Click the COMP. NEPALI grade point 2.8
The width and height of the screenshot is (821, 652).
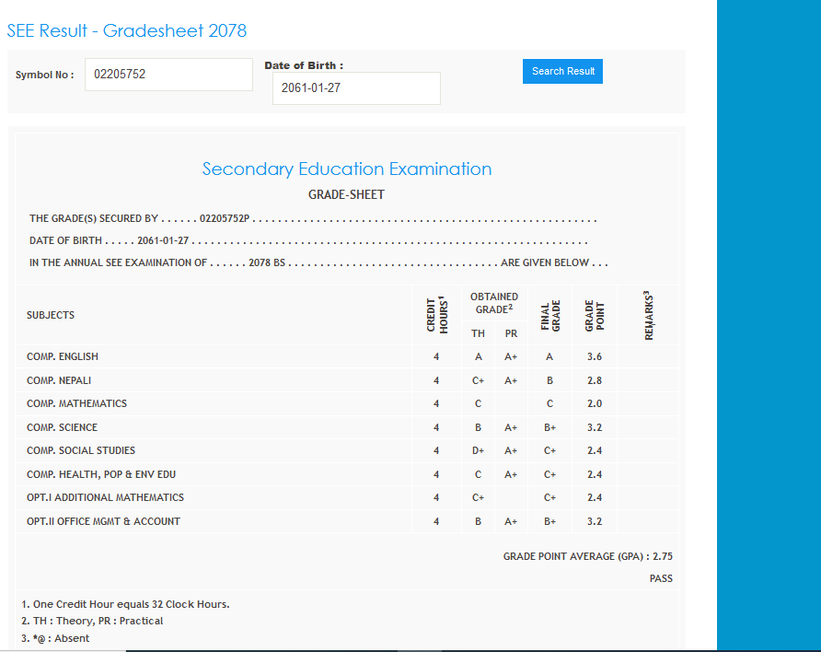click(594, 380)
